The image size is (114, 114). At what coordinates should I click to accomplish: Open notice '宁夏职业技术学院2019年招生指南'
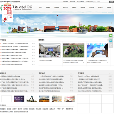[10, 76]
